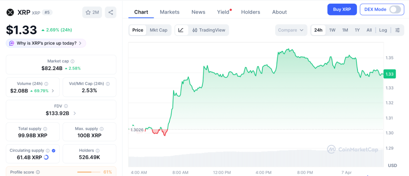Viewport: 409px width, 176px height.
Task: Open the Compare dropdown
Action: click(x=291, y=30)
